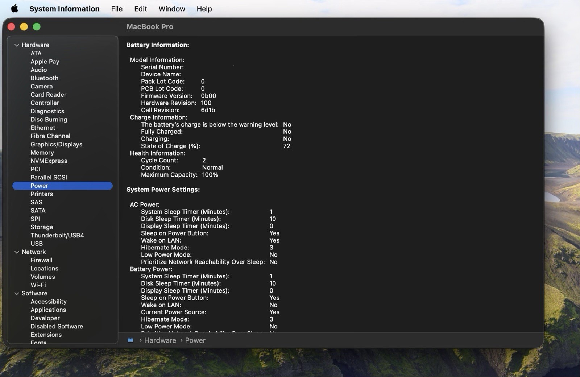
Task: Click Power in the path bar
Action: tap(195, 340)
